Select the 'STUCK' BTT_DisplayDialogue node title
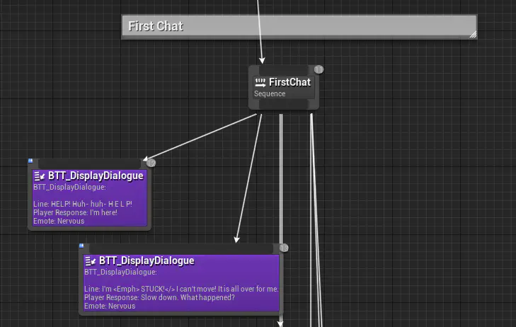 click(x=147, y=260)
